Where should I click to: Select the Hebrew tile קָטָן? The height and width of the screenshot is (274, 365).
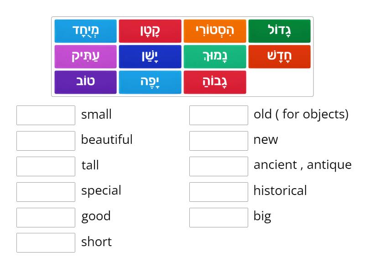[150, 31]
